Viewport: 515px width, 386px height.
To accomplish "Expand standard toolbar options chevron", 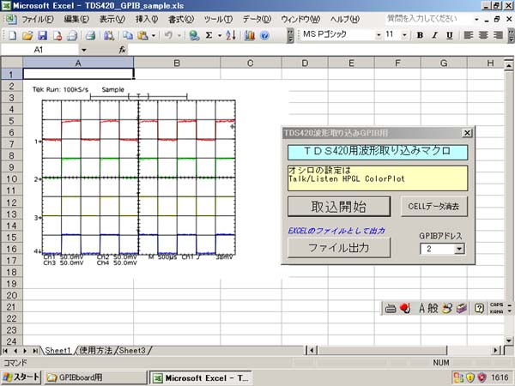I will pyautogui.click(x=290, y=35).
